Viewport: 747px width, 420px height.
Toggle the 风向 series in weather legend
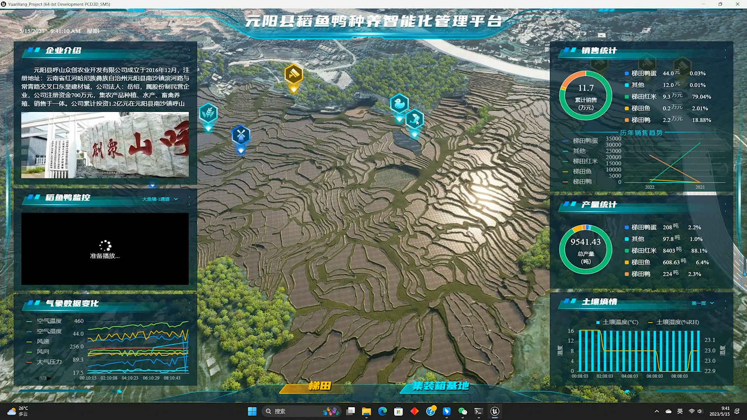point(38,352)
